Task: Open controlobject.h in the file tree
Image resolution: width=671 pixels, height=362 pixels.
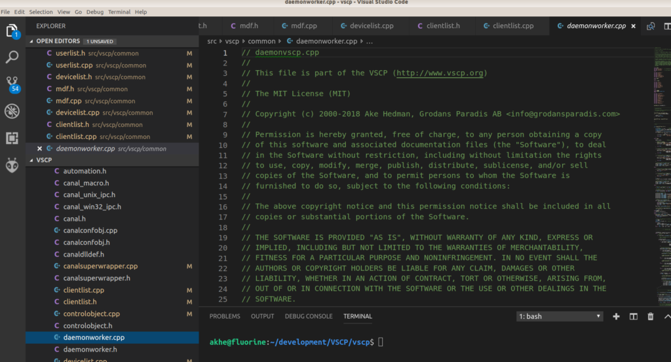Action: [x=112, y=326]
